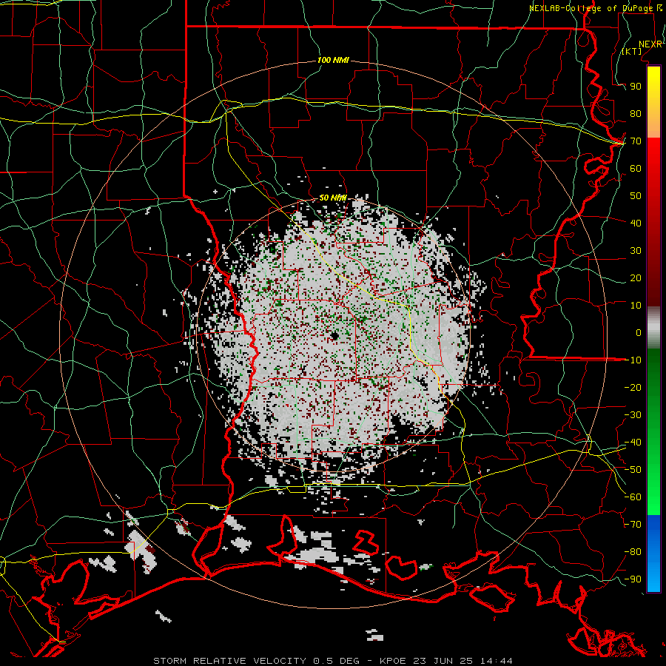666x666 pixels.
Task: Click the positive 80 knot scale label
Action: (x=636, y=113)
